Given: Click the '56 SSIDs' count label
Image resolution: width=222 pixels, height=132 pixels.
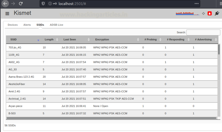Looking at the screenshot, I should 10,125.
